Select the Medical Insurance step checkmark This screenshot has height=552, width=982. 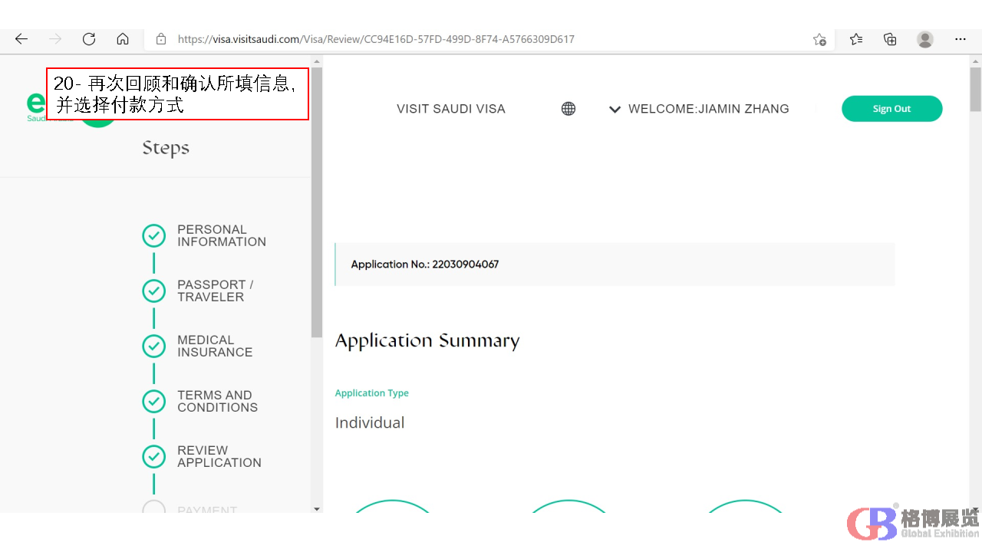(154, 347)
